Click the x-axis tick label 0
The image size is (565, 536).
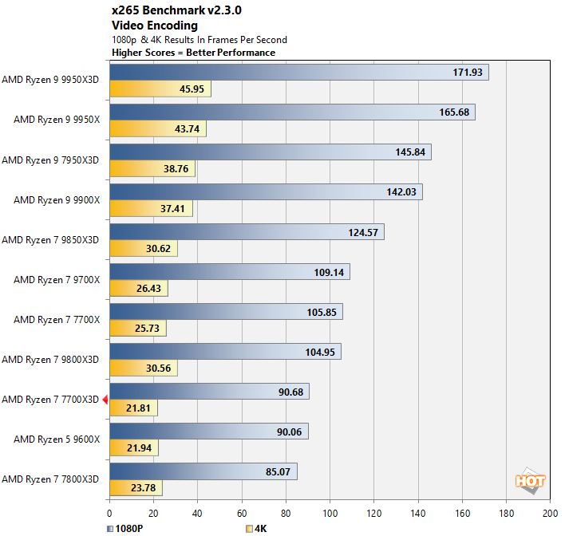click(x=109, y=514)
